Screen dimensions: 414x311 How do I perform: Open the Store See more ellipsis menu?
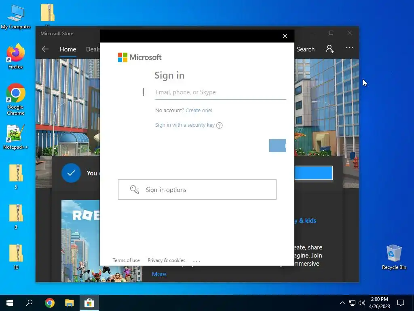pyautogui.click(x=349, y=48)
